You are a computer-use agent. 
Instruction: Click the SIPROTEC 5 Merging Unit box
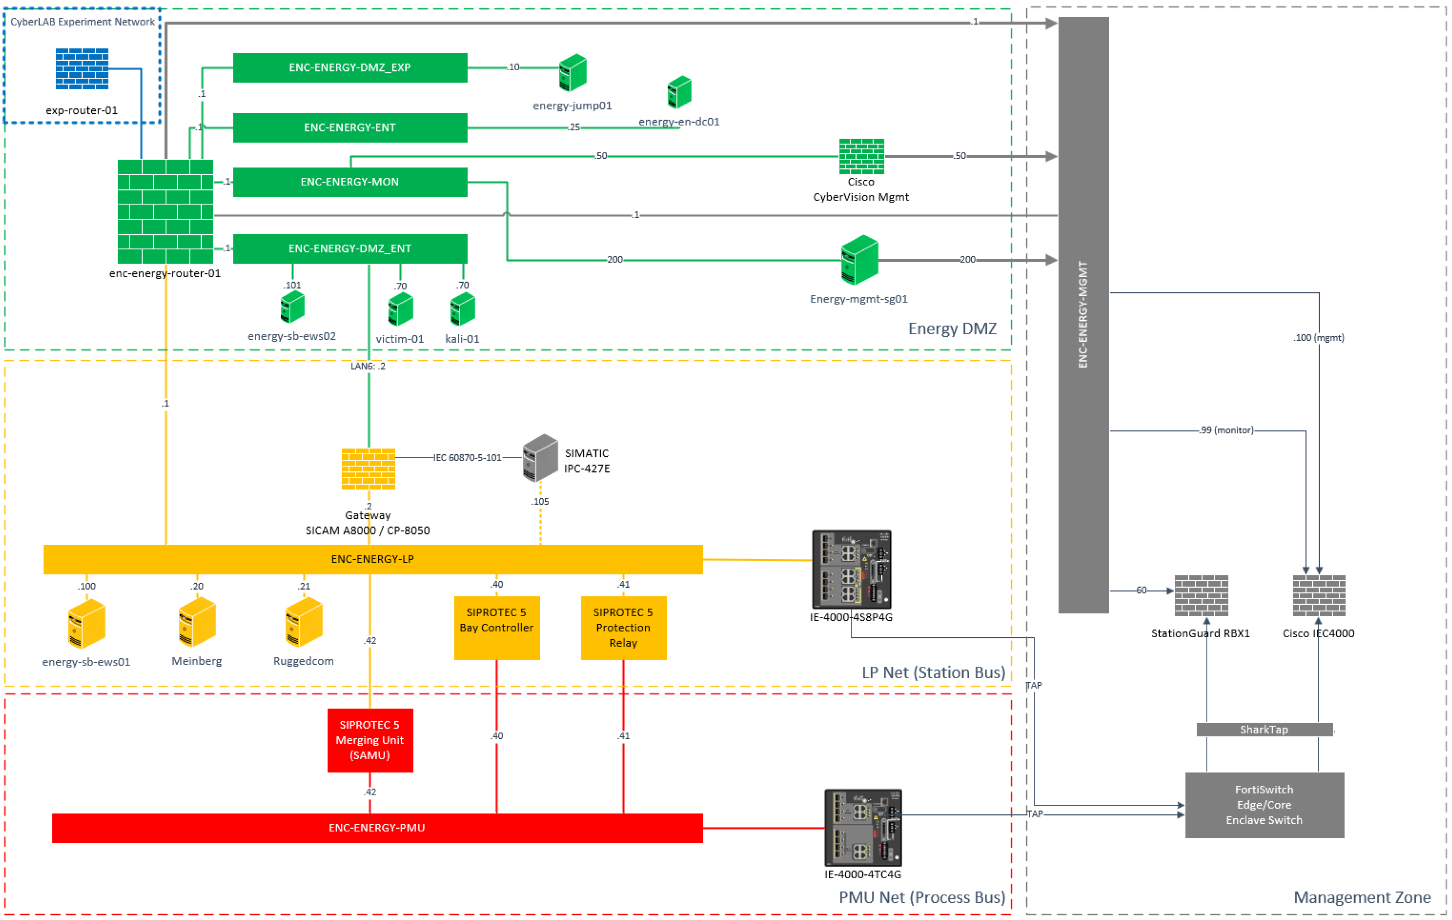[370, 740]
